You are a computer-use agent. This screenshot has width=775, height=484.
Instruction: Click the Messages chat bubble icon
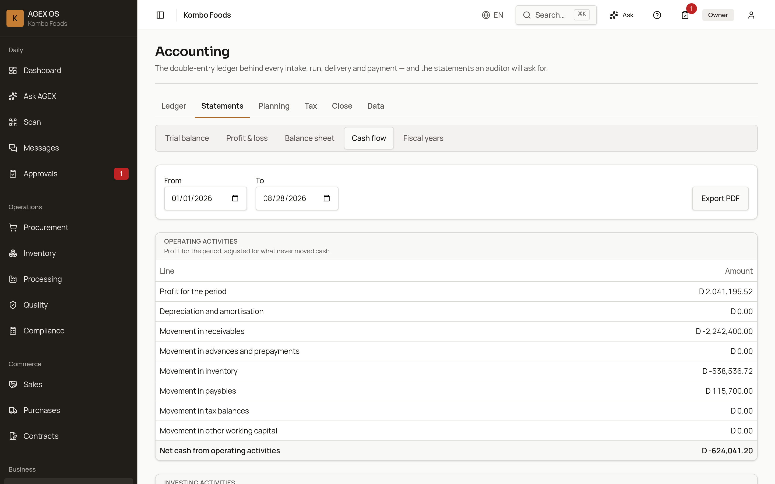pos(13,148)
